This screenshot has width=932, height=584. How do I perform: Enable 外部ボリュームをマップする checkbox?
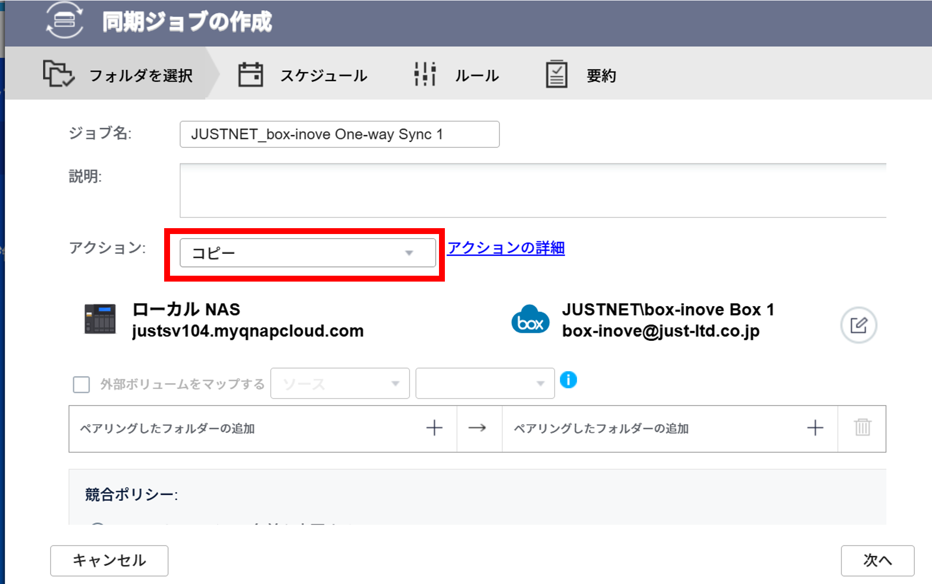click(81, 384)
